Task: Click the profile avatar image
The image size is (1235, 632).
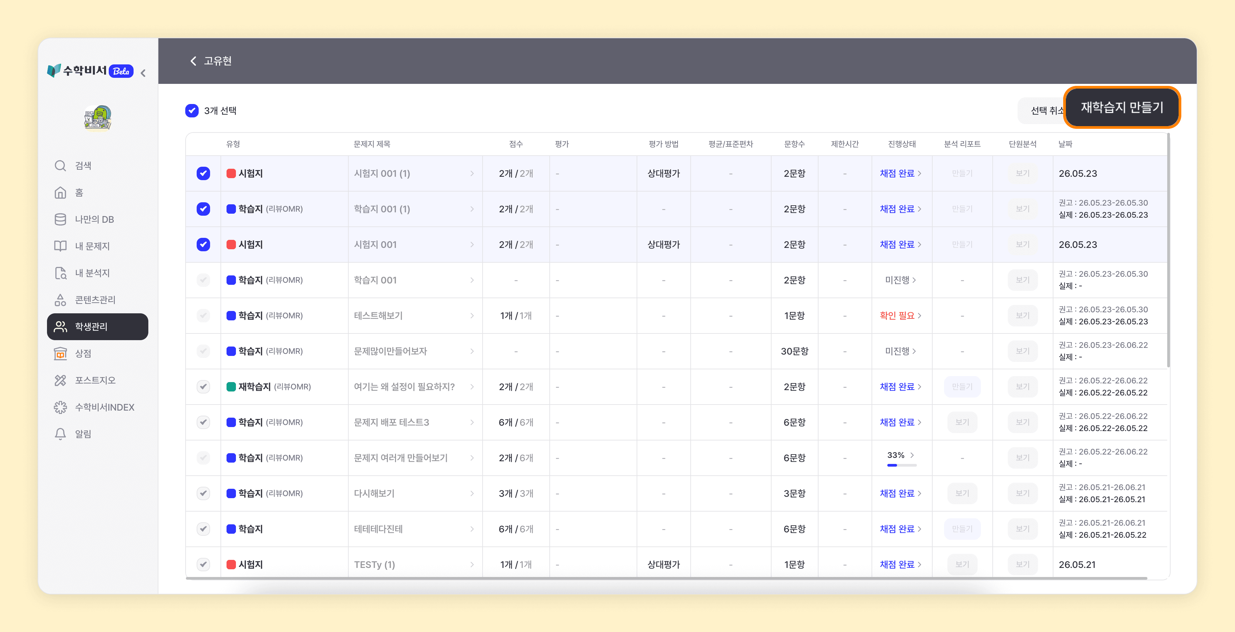Action: click(98, 118)
